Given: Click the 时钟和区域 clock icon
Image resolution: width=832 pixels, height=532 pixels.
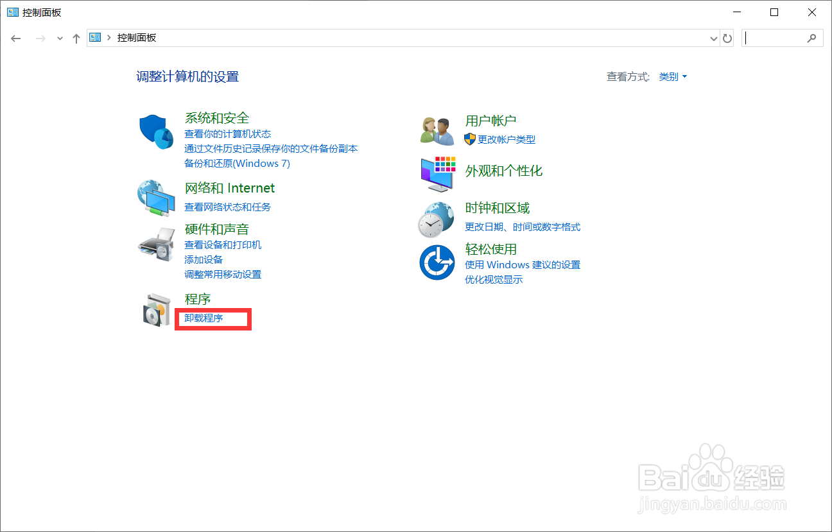Looking at the screenshot, I should click(x=437, y=218).
